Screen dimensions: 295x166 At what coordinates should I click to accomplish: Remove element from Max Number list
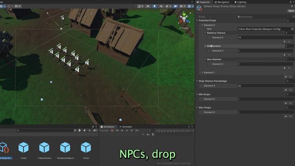point(289,68)
